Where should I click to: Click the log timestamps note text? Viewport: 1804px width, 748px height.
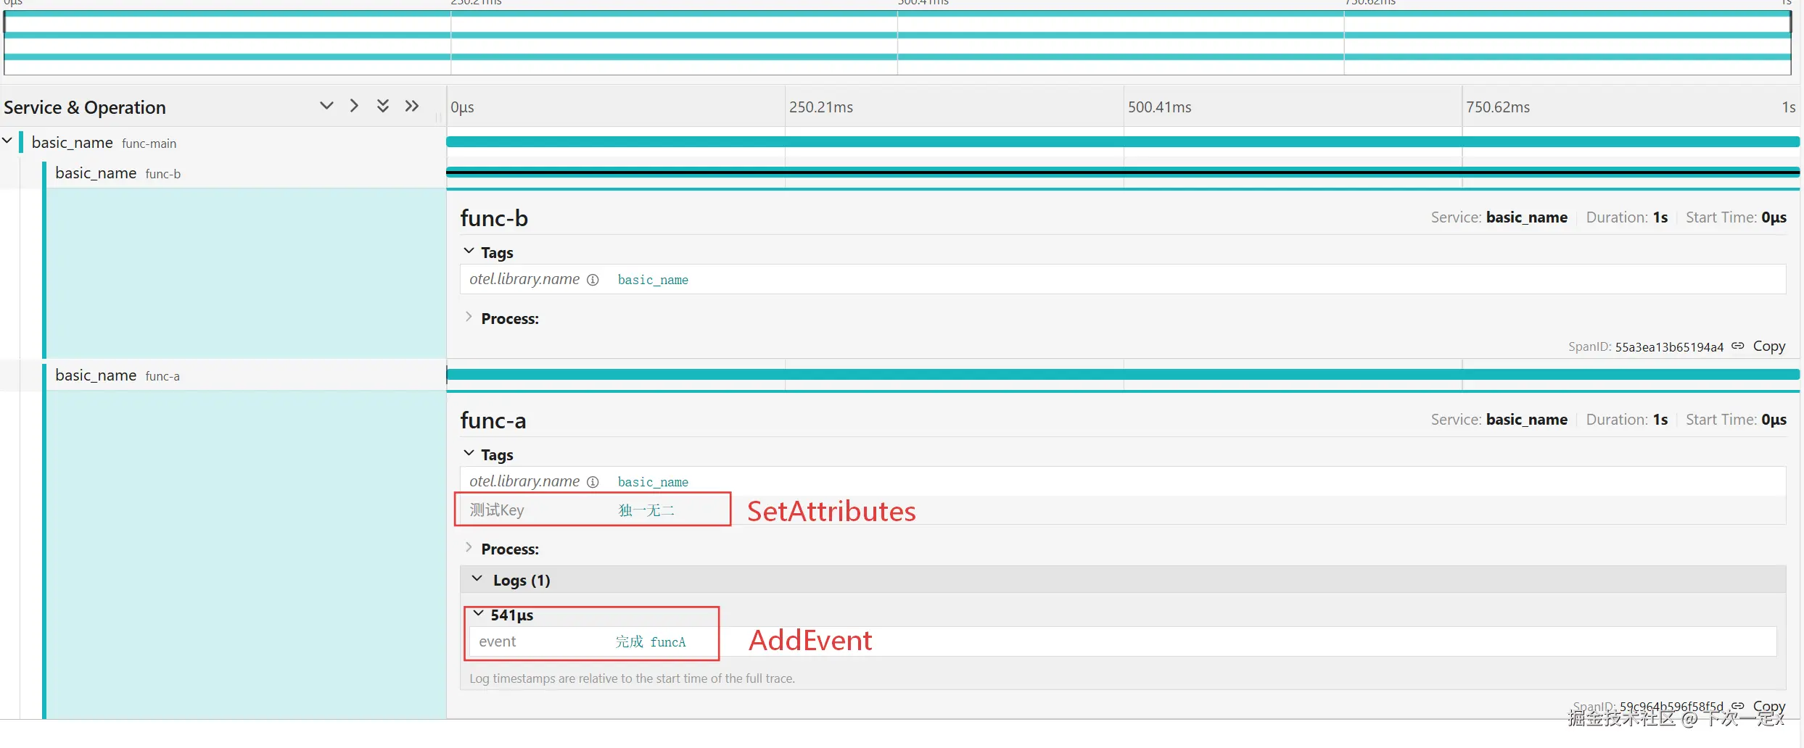632,678
